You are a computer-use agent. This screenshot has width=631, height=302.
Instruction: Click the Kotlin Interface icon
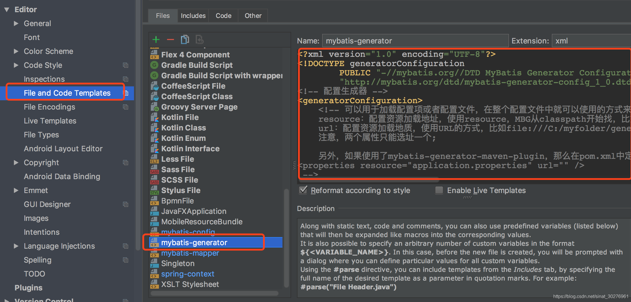point(154,148)
